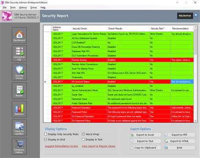Click the Connect to SQL sidebar icon

point(19,54)
